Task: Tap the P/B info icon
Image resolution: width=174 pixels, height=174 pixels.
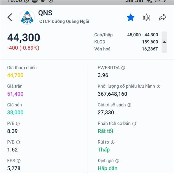Action: tap(18, 142)
